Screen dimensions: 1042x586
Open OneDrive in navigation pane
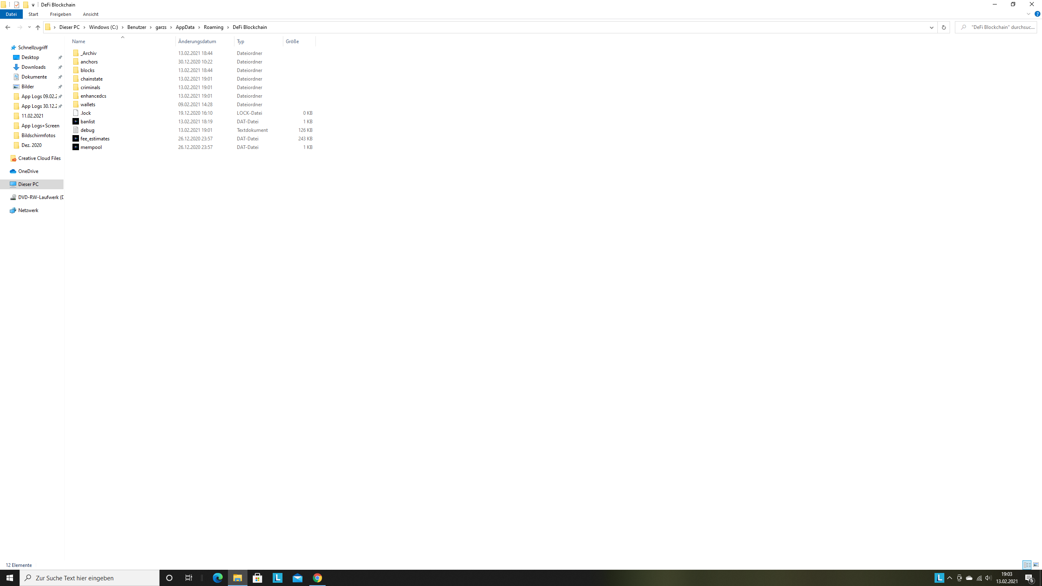28,171
